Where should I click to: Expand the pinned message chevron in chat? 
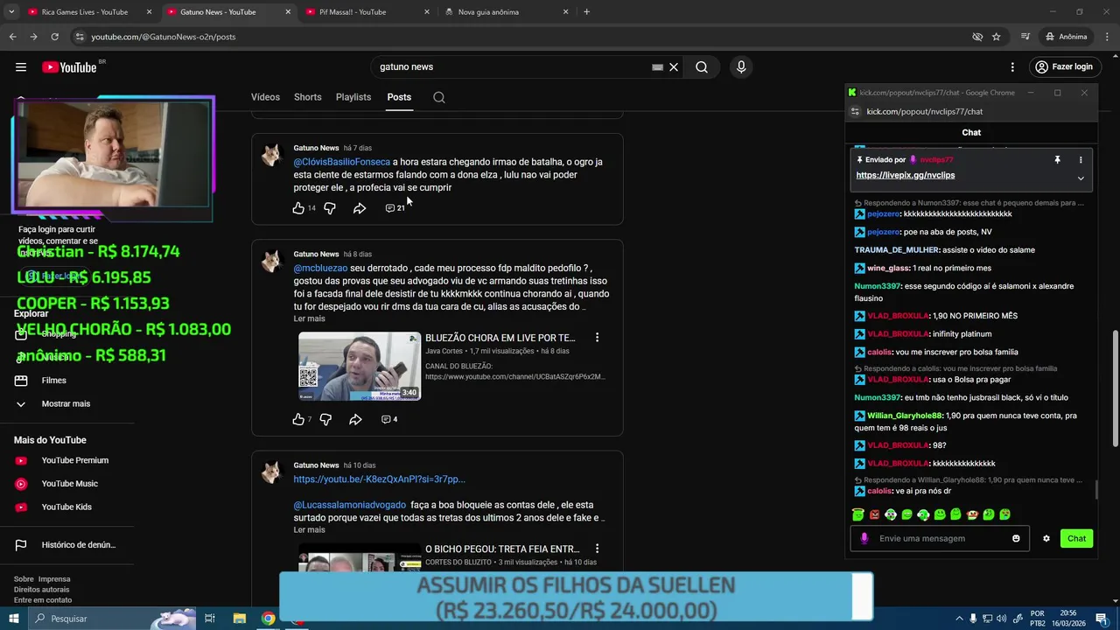point(1081,178)
